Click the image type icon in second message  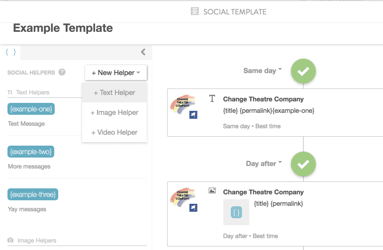coord(212,191)
